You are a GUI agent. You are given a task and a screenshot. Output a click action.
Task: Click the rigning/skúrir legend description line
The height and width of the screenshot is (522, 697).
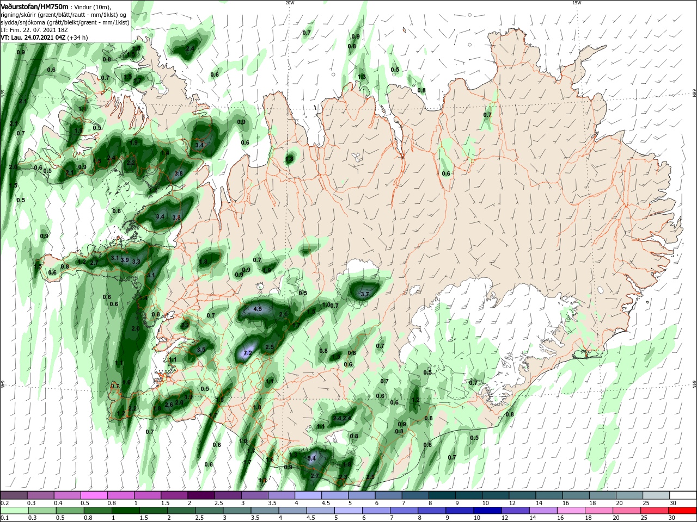point(64,15)
